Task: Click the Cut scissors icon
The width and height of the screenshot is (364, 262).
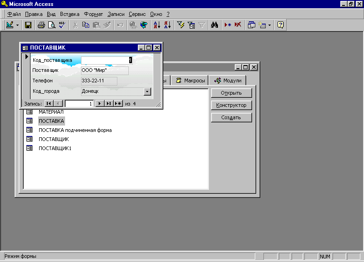Action: pos(75,25)
